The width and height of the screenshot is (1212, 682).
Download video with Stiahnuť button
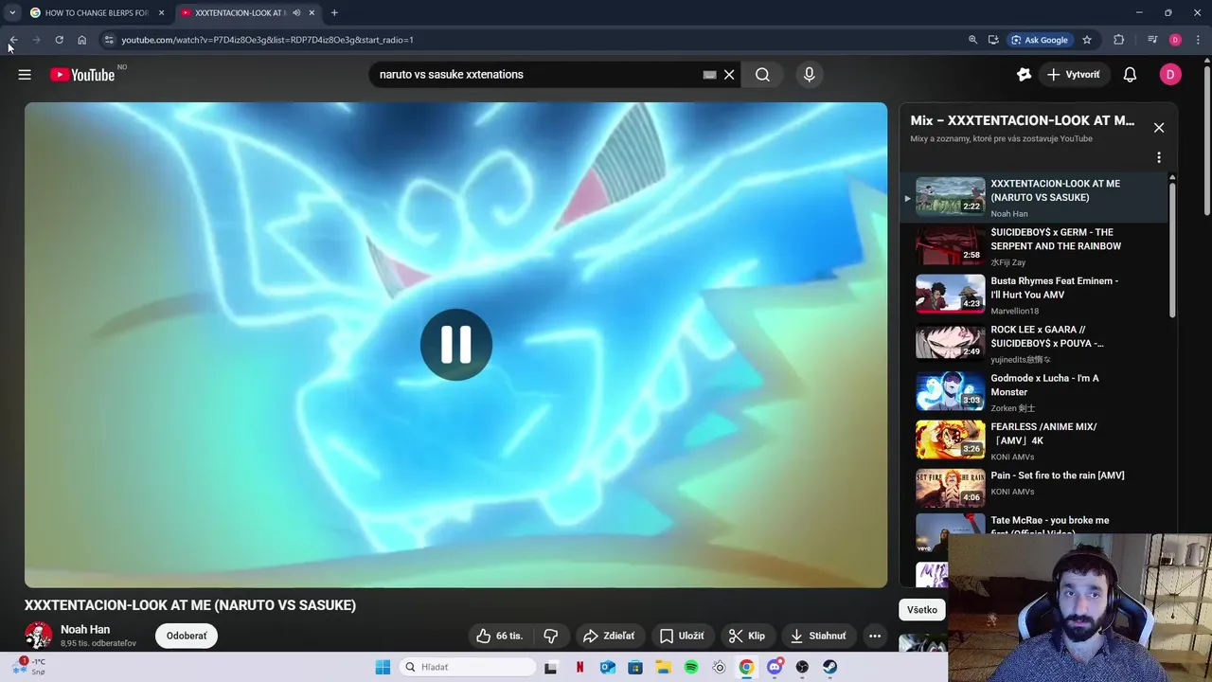[x=818, y=636]
